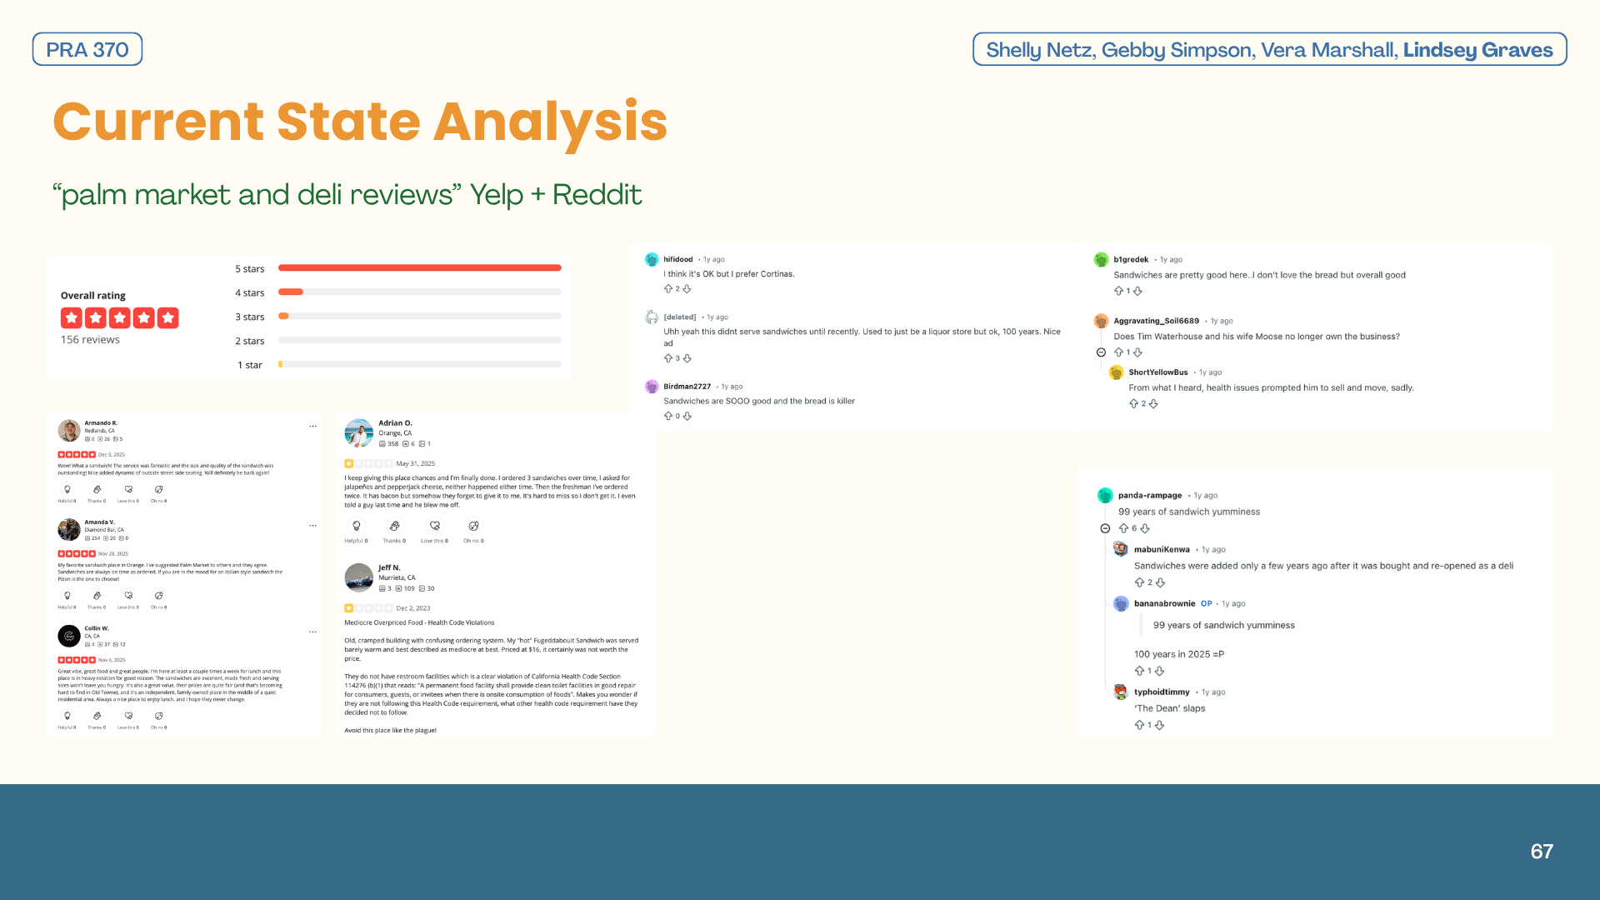Screen dimensions: 1600x900
Task: Upvote Birdman2727's comment
Action: click(x=668, y=416)
